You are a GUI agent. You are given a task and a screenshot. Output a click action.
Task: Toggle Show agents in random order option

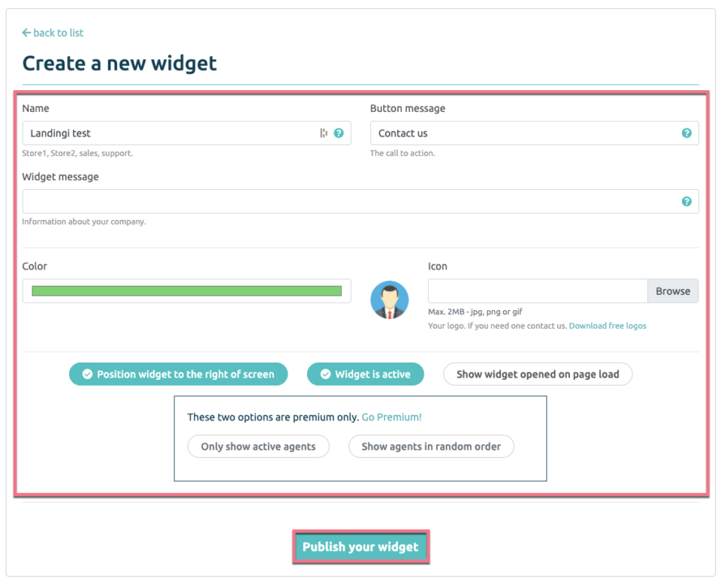tap(431, 446)
